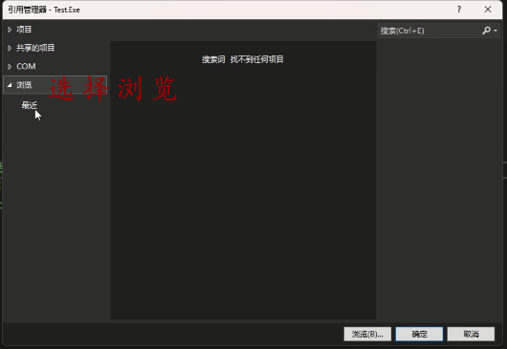This screenshot has height=349, width=507.
Task: Select the COM category
Action: tap(26, 67)
